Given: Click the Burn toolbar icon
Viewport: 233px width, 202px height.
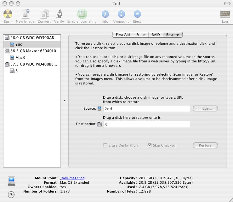Looking at the screenshot, I should tap(8, 14).
